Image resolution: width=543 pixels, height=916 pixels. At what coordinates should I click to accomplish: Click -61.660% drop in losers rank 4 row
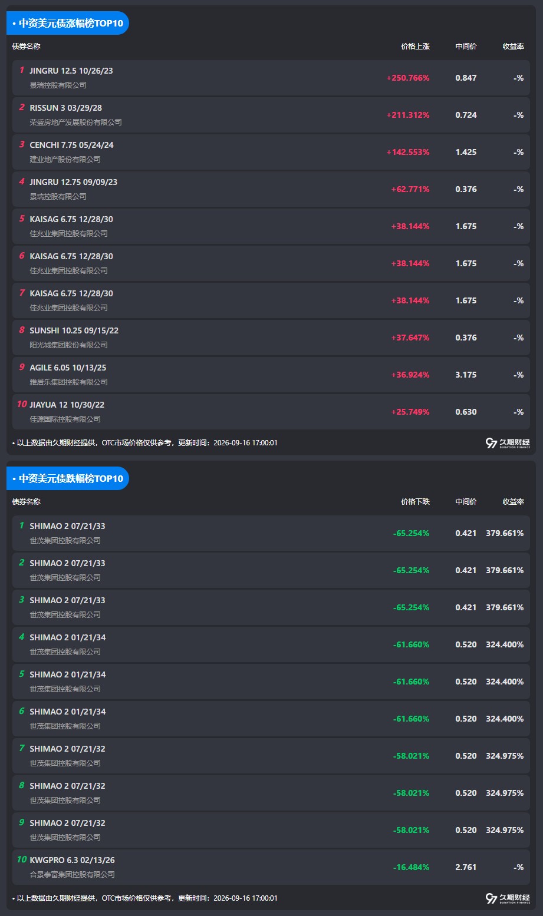point(412,644)
